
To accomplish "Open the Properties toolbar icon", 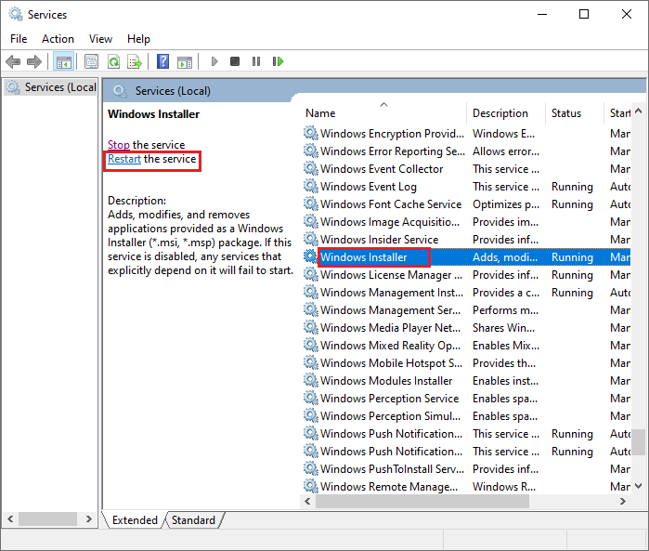I will coord(91,62).
